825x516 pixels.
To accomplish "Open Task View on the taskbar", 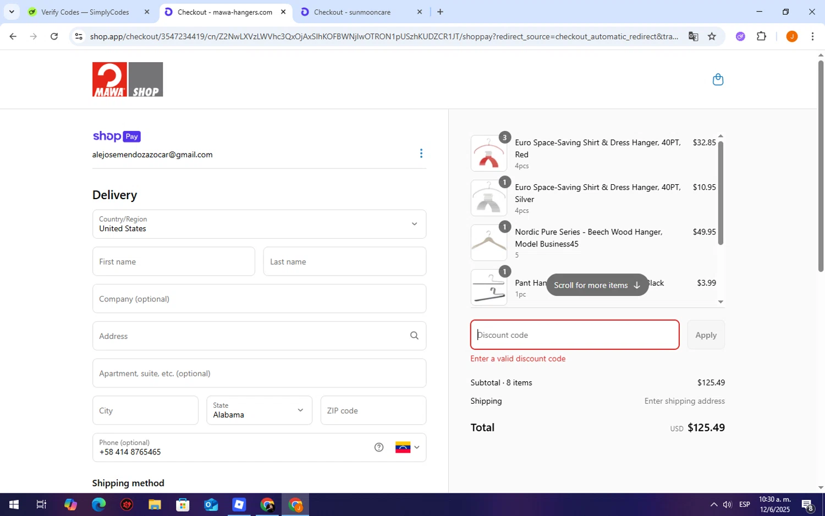I will click(x=41, y=504).
